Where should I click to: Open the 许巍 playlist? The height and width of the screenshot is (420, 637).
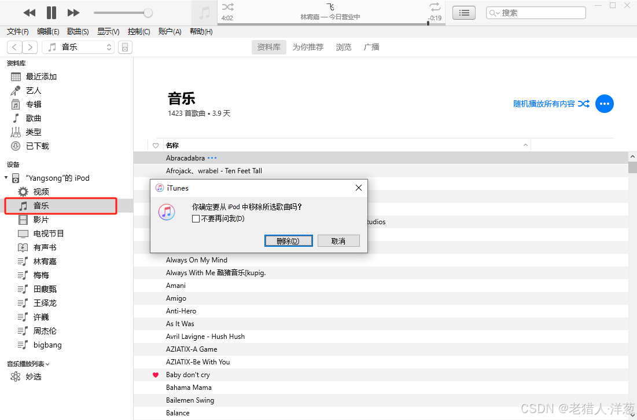40,317
